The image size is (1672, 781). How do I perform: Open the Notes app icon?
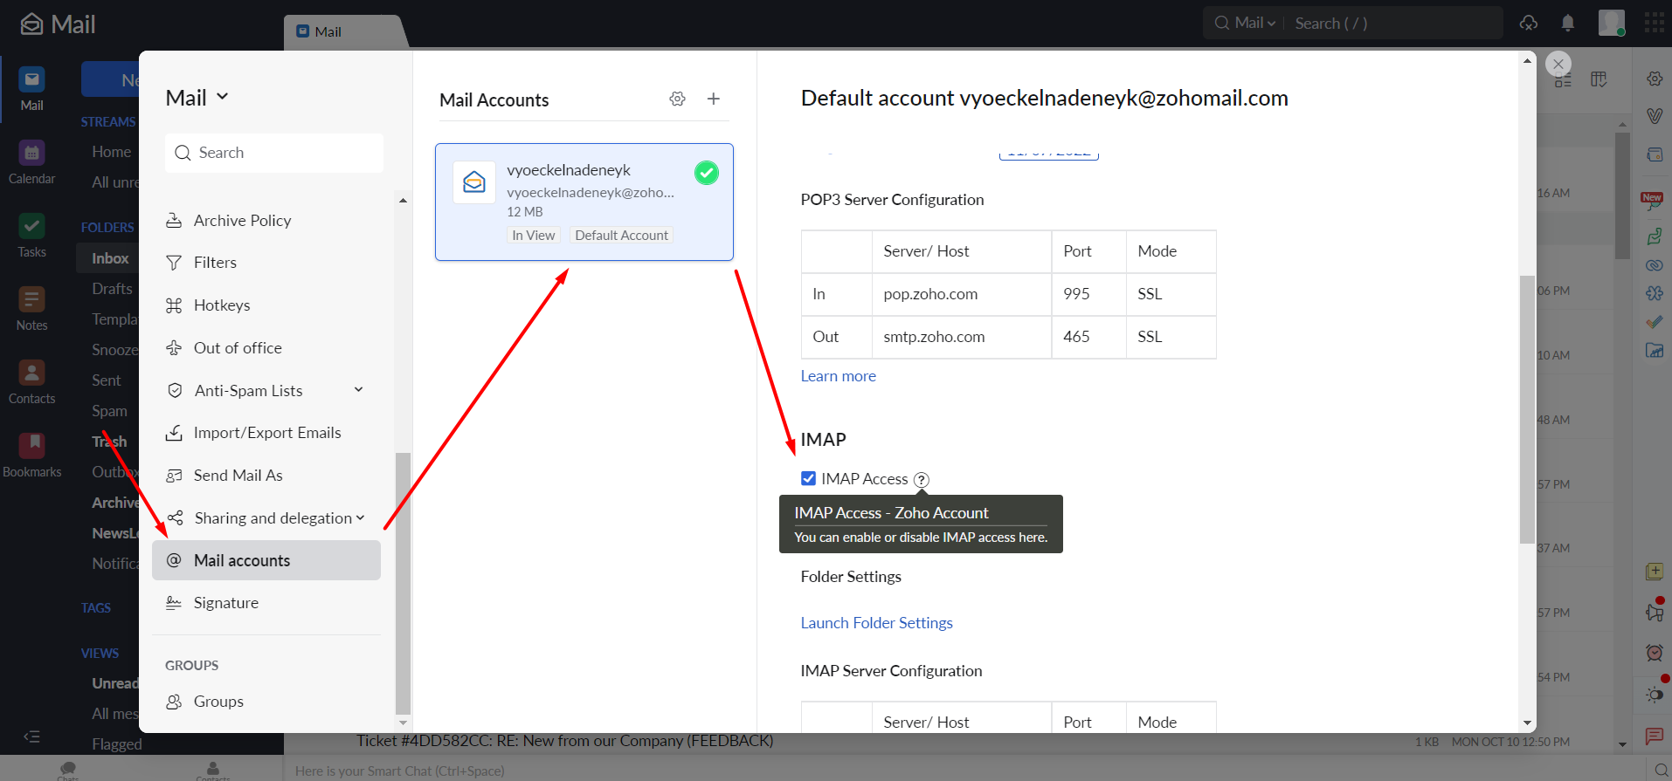31,309
